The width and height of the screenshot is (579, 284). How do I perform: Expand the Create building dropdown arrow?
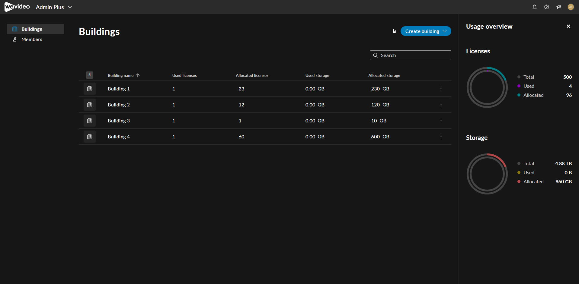444,31
